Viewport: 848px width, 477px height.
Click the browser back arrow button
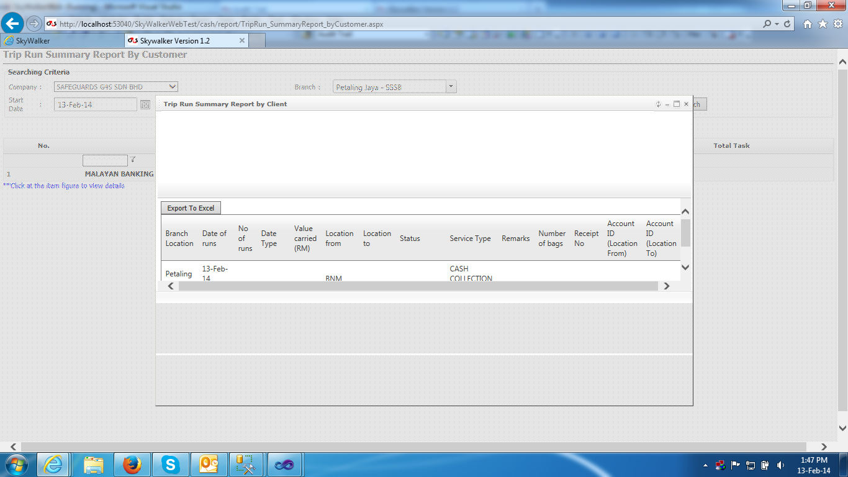tap(13, 24)
